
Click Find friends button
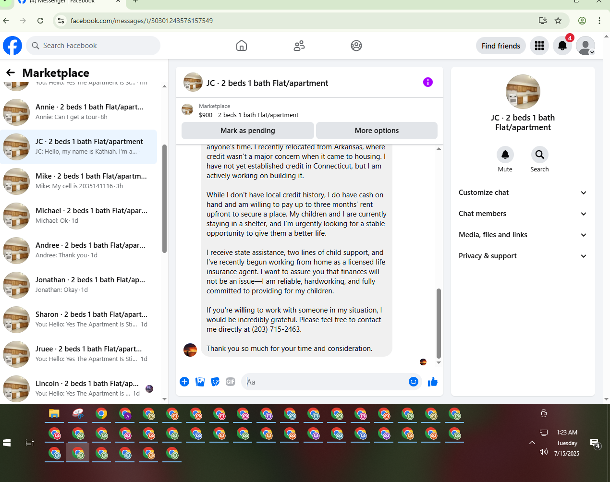(501, 46)
